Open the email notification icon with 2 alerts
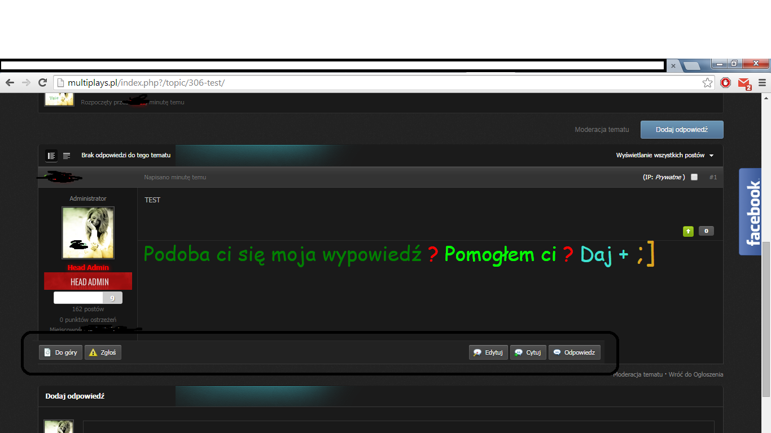This screenshot has height=433, width=771. click(744, 82)
